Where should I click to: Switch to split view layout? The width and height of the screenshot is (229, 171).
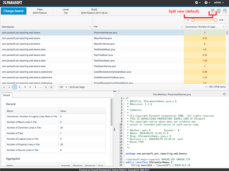click(213, 11)
